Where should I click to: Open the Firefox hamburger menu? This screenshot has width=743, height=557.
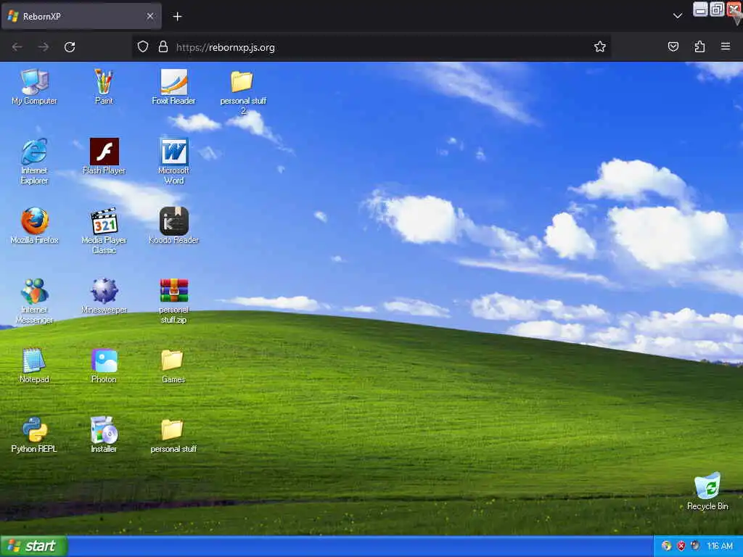pos(726,46)
